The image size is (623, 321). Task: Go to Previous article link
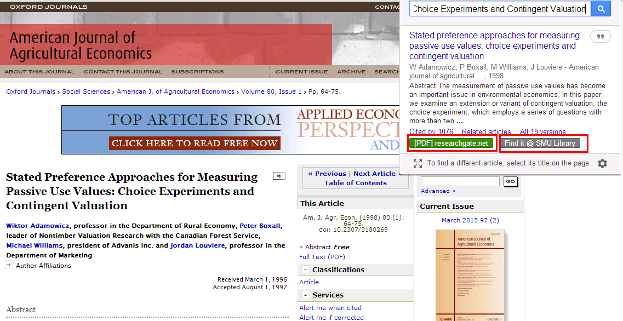(x=327, y=174)
